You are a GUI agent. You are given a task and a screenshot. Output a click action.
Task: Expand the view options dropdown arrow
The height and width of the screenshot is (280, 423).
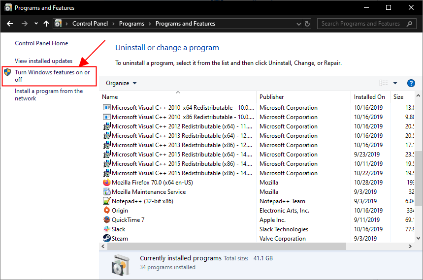click(395, 83)
